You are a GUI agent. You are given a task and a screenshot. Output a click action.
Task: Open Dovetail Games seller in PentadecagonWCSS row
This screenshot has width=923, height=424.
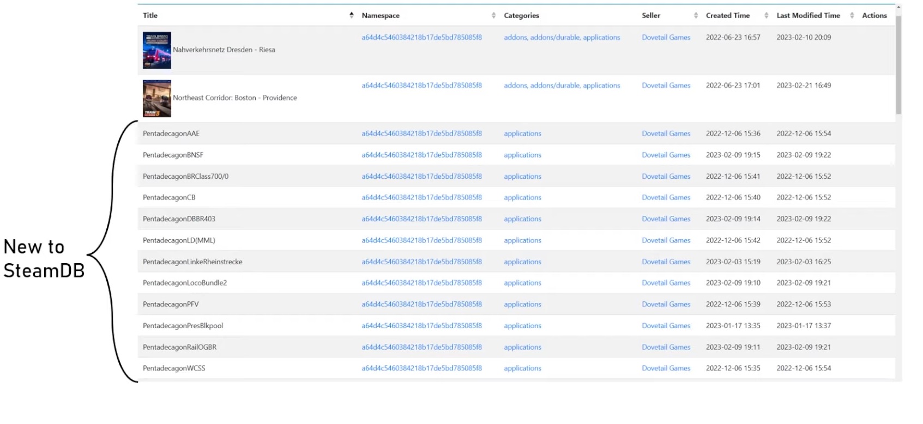pos(666,368)
